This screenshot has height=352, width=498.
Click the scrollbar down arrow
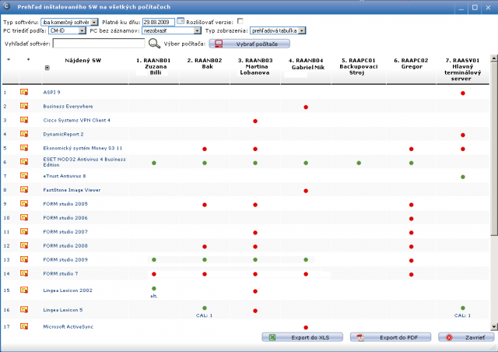(493, 326)
